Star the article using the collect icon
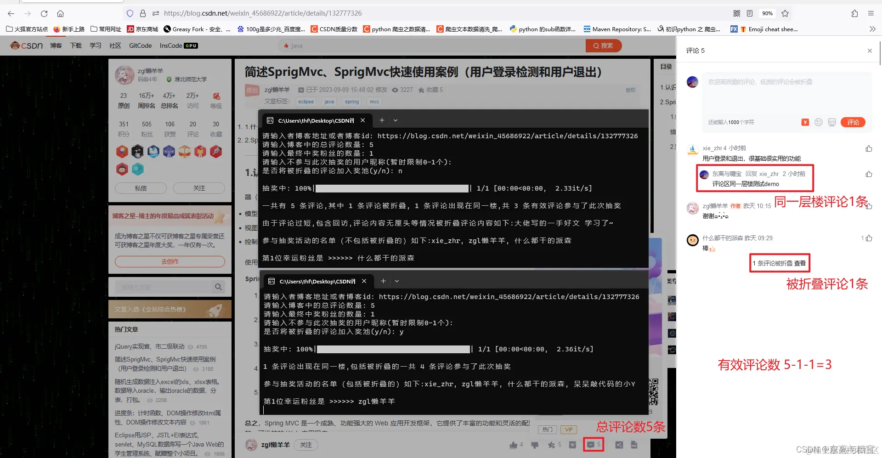882x458 pixels. pyautogui.click(x=552, y=445)
